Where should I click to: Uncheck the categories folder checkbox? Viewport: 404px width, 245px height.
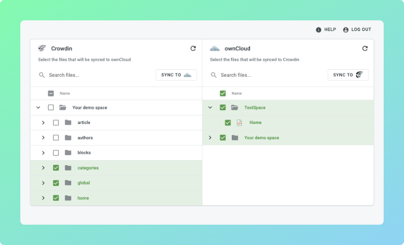coord(56,168)
